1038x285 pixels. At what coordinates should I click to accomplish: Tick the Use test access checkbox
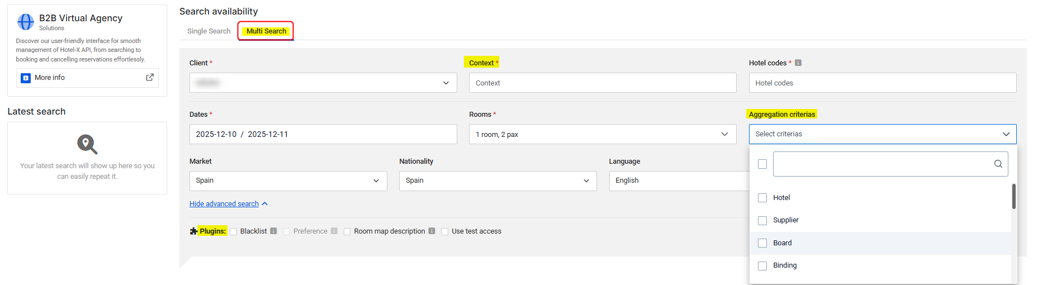point(445,231)
